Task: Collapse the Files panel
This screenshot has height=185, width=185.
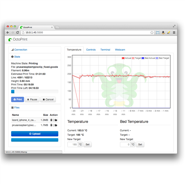Action: coord(17,108)
